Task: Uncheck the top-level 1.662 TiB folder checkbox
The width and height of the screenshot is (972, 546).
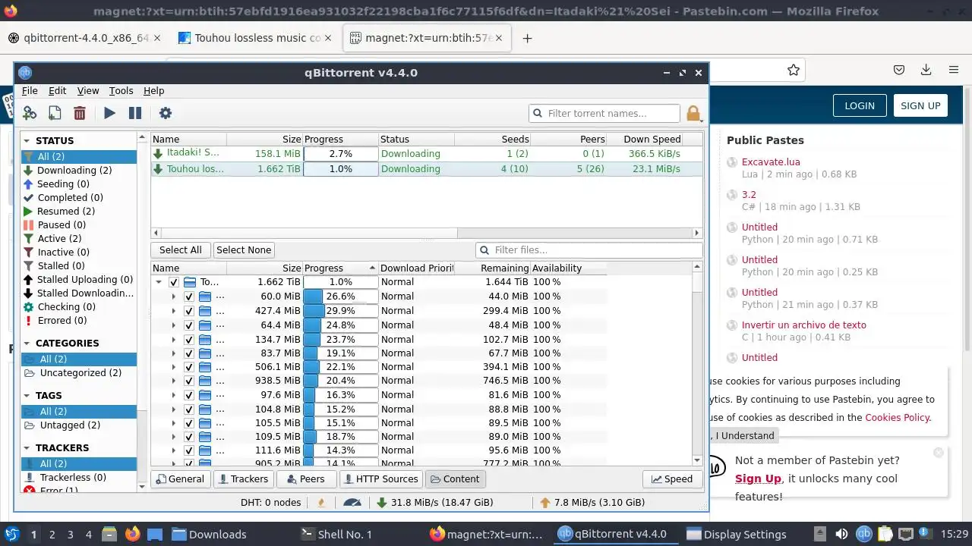Action: 174,282
